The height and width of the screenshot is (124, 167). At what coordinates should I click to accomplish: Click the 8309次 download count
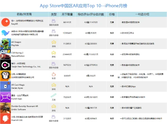click(67, 76)
